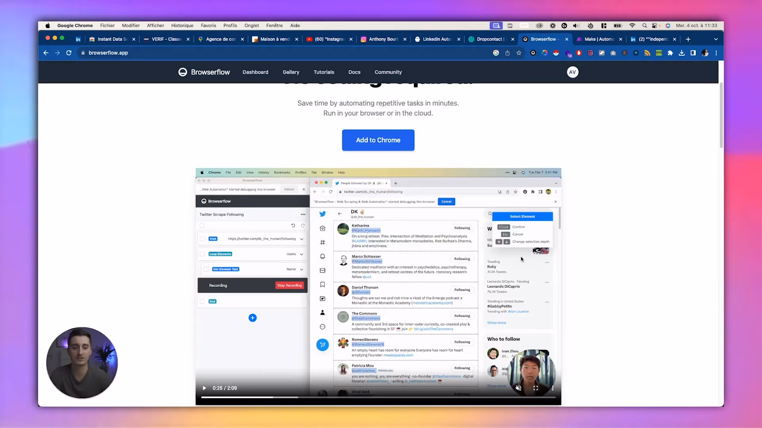Open the Historique menu
The width and height of the screenshot is (762, 428).
pos(182,25)
